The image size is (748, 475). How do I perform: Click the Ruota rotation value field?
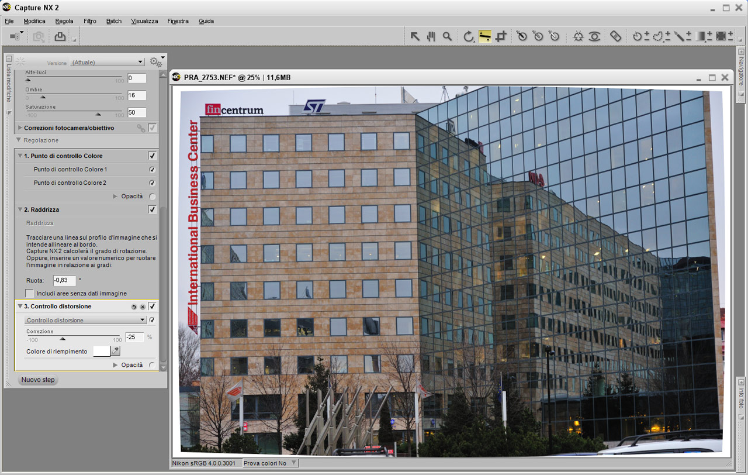click(64, 280)
